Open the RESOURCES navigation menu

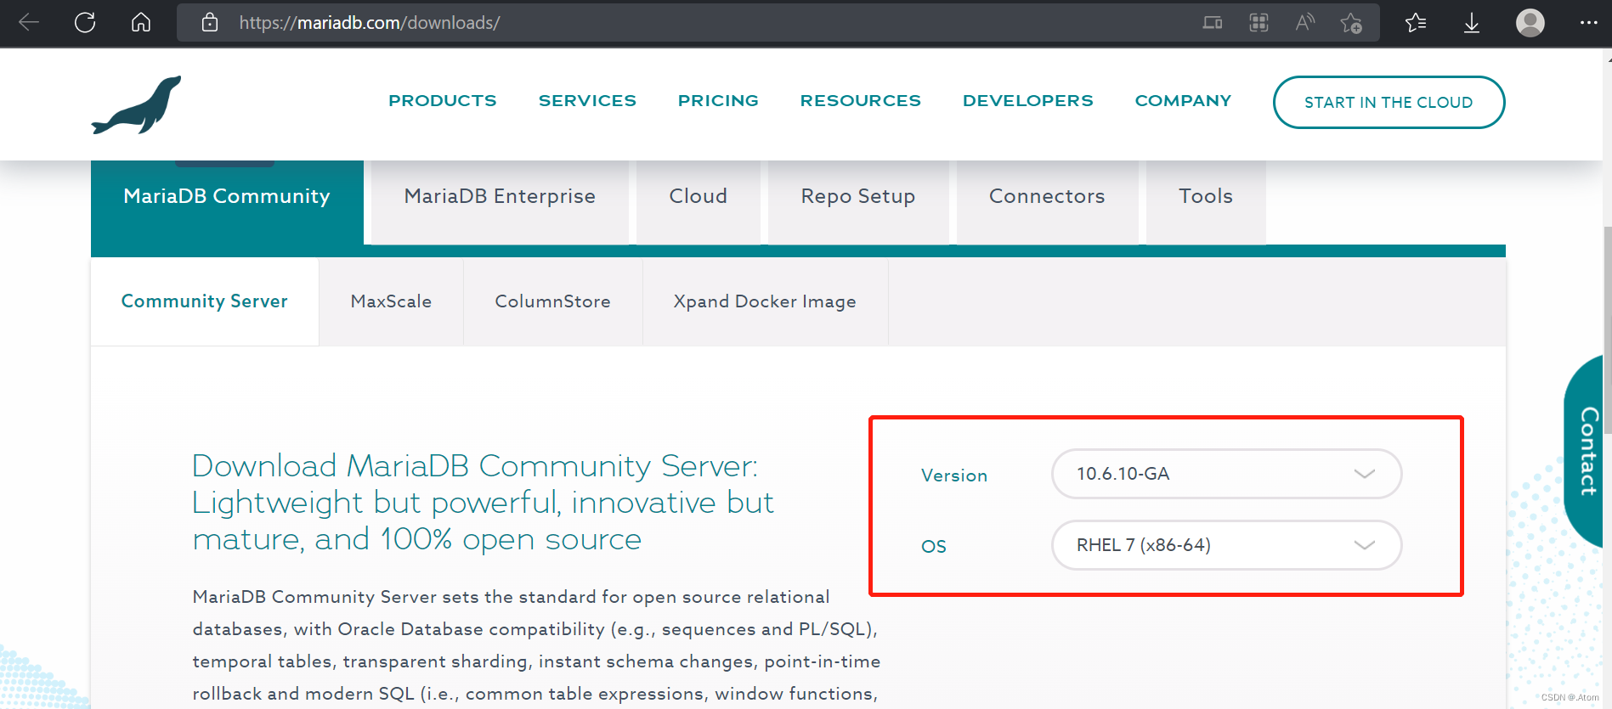861,100
